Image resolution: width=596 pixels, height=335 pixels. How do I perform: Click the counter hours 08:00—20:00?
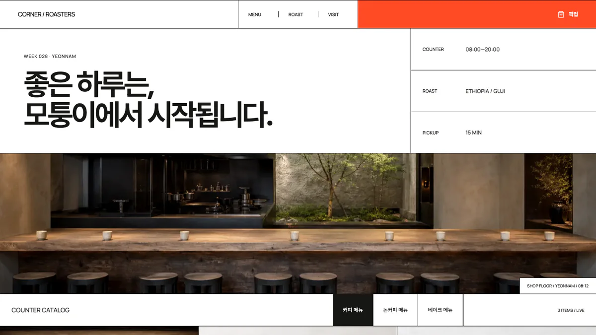click(x=482, y=50)
